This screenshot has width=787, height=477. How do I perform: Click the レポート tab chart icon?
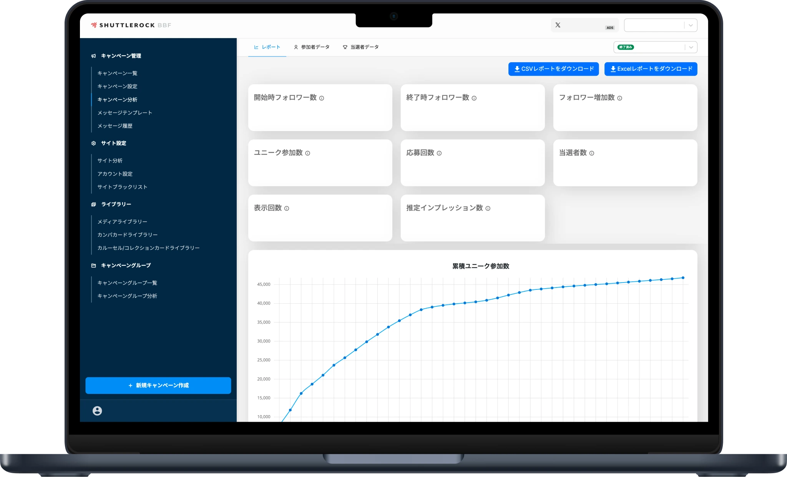click(x=256, y=47)
